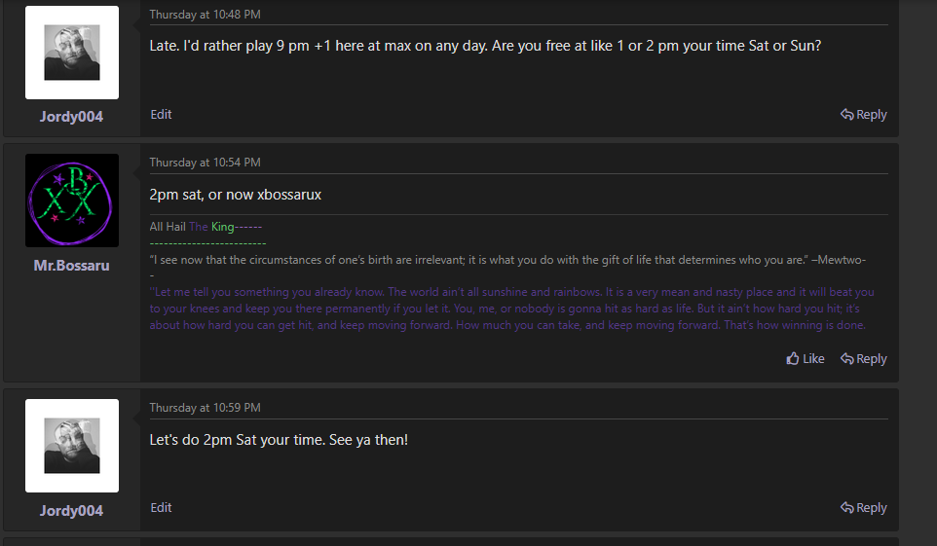Open Jordy004 username on the last post
This screenshot has height=546, width=937.
71,511
